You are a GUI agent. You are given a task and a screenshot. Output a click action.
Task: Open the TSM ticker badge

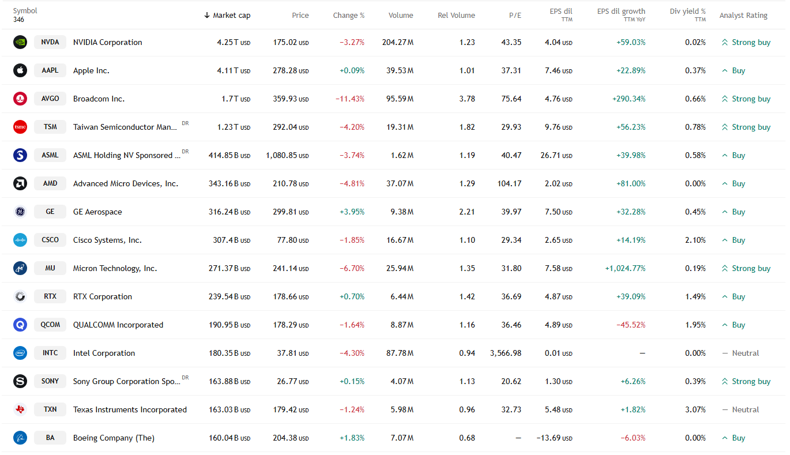pyautogui.click(x=50, y=127)
